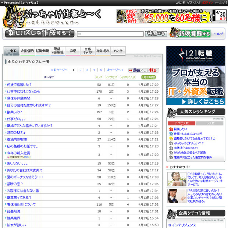Open thread 職場内の喫煙
The image size is (228, 228).
pyautogui.click(x=17, y=139)
